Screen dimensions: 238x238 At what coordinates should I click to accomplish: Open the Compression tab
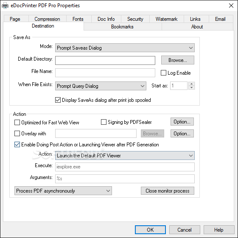click(47, 19)
